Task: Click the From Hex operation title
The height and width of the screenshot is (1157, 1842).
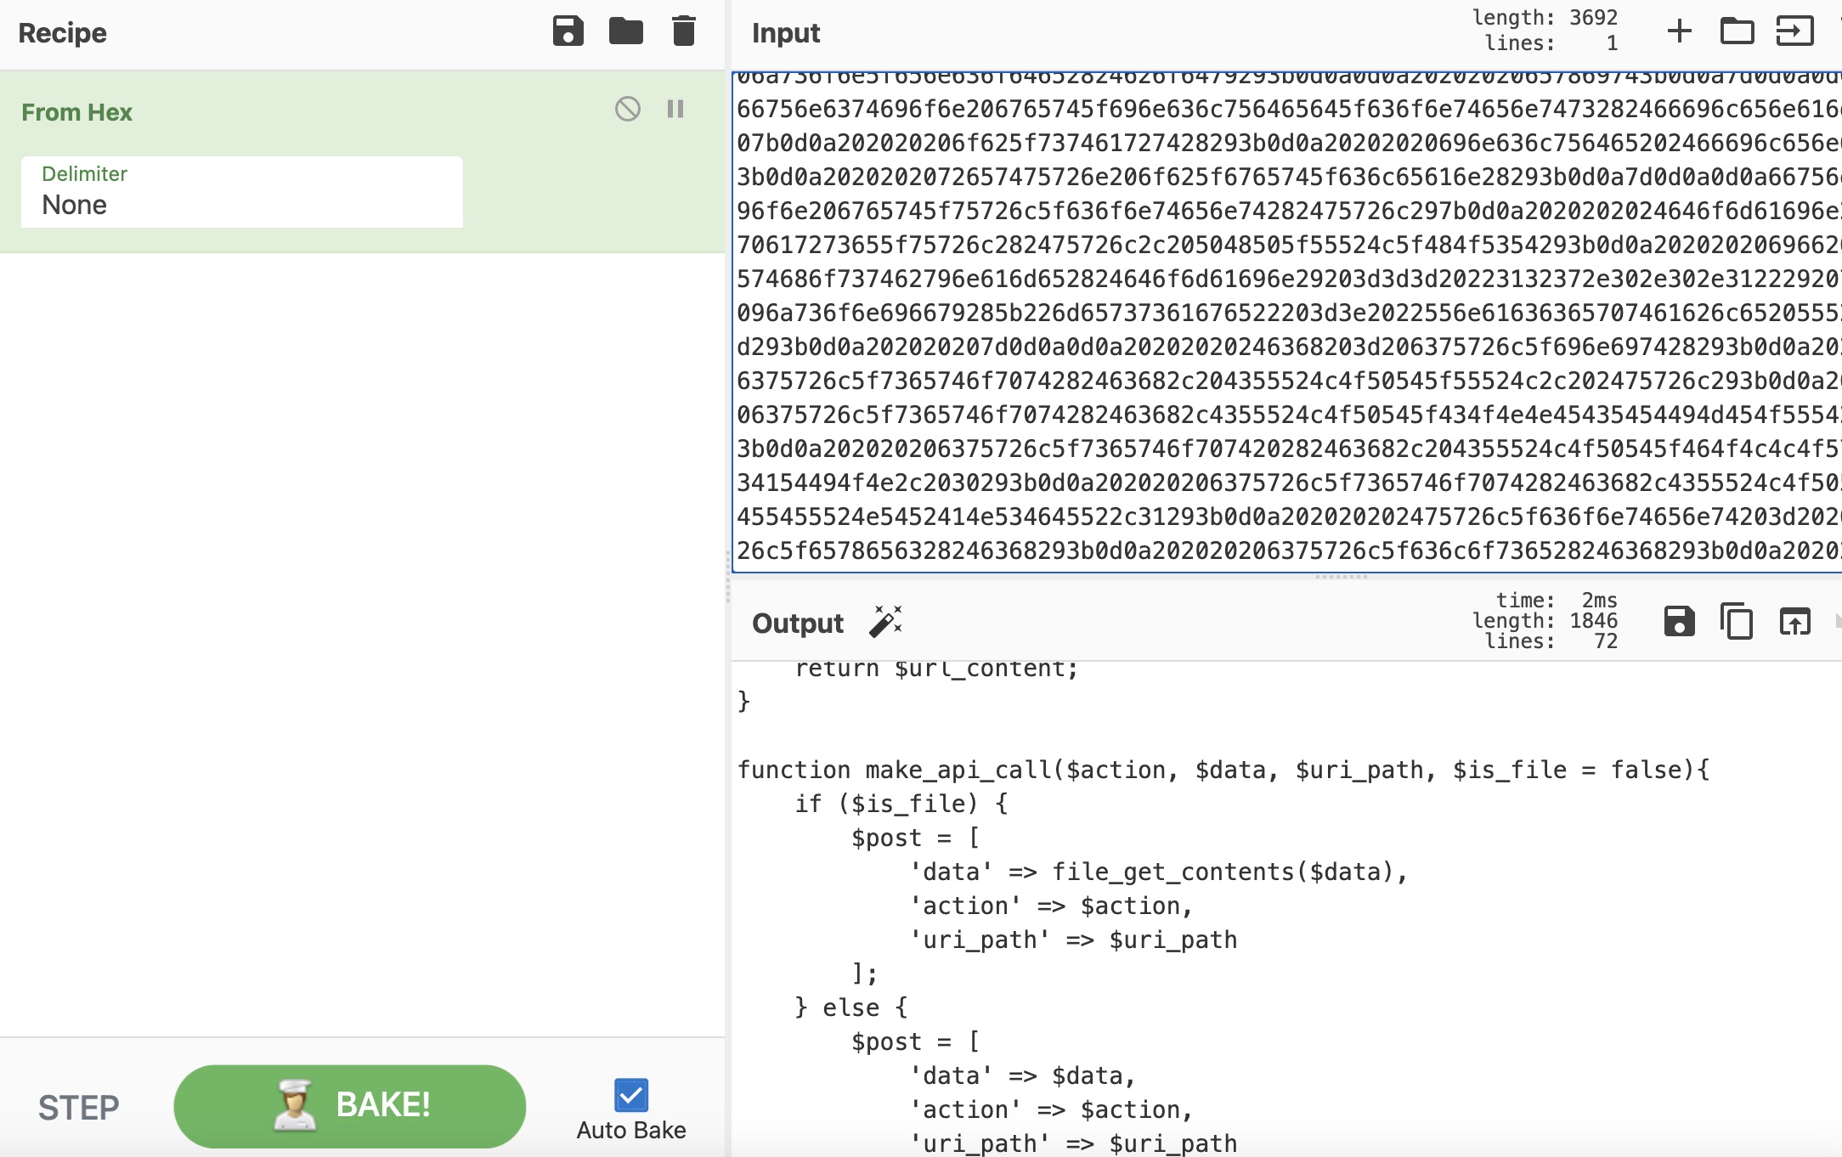Action: pos(76,112)
